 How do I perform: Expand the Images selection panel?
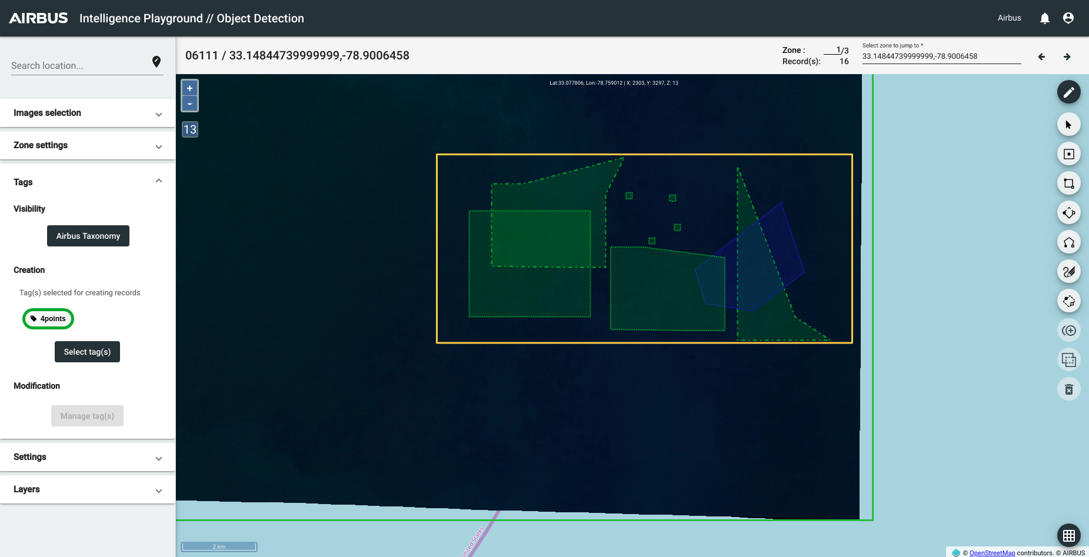88,113
